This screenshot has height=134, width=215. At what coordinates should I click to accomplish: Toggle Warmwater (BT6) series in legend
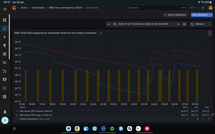click(36, 115)
